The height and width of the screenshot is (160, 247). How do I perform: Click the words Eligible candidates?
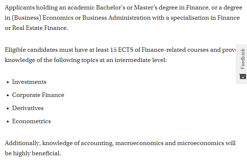click(x=31, y=50)
